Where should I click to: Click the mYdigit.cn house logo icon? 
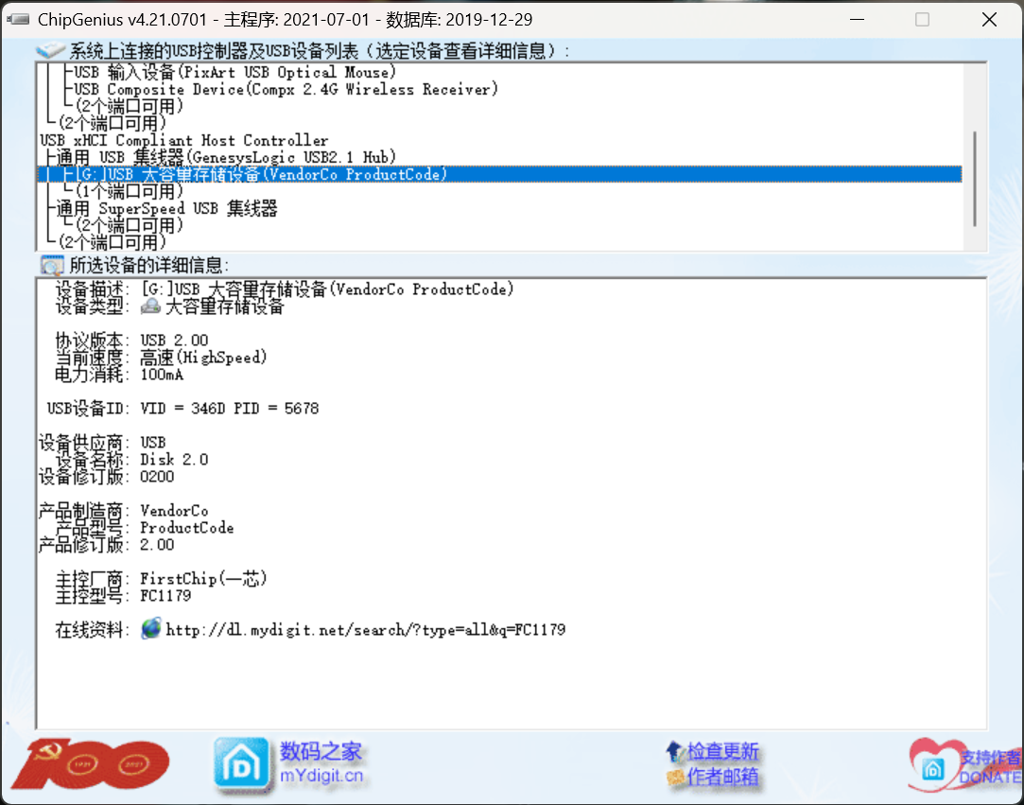coord(241,763)
